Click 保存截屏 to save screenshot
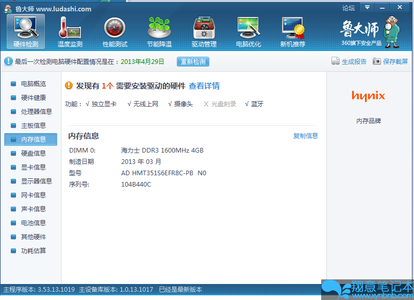 pos(390,62)
